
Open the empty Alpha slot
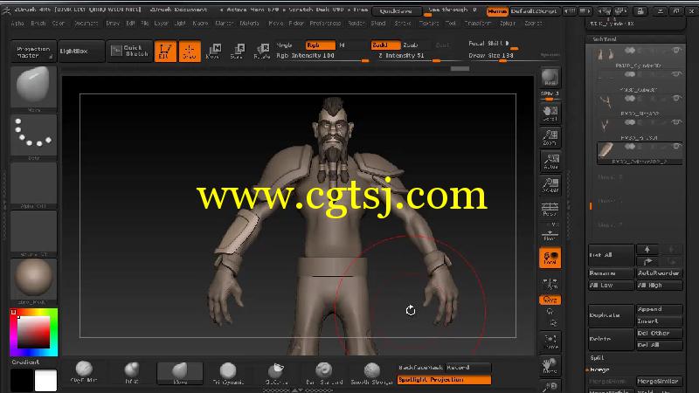point(33,185)
